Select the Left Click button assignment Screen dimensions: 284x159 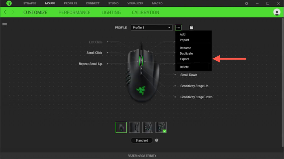click(x=95, y=42)
